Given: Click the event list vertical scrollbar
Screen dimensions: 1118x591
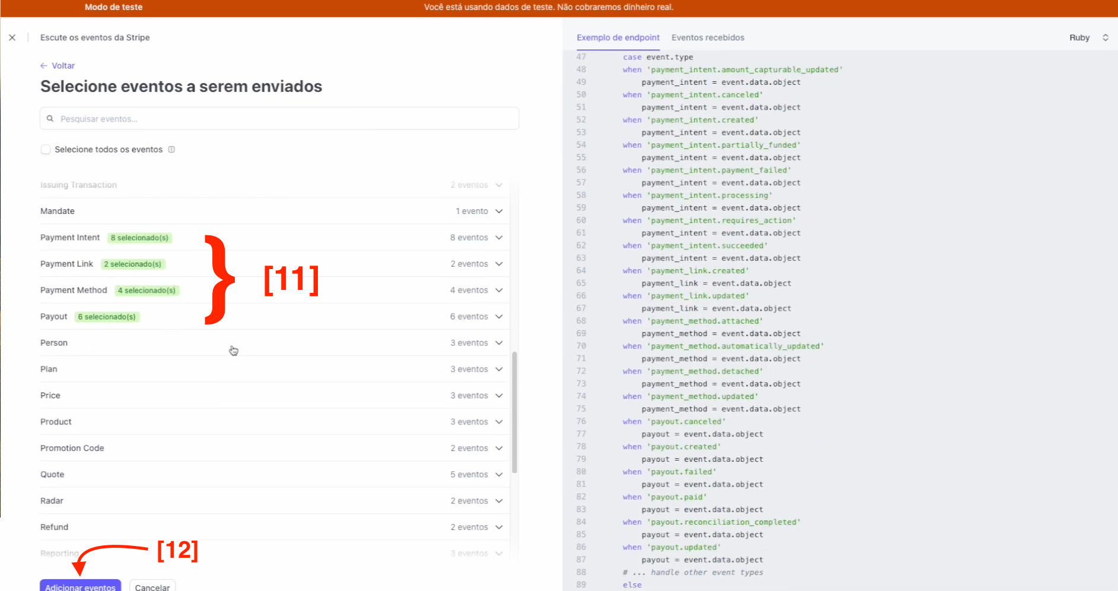Looking at the screenshot, I should tap(514, 412).
